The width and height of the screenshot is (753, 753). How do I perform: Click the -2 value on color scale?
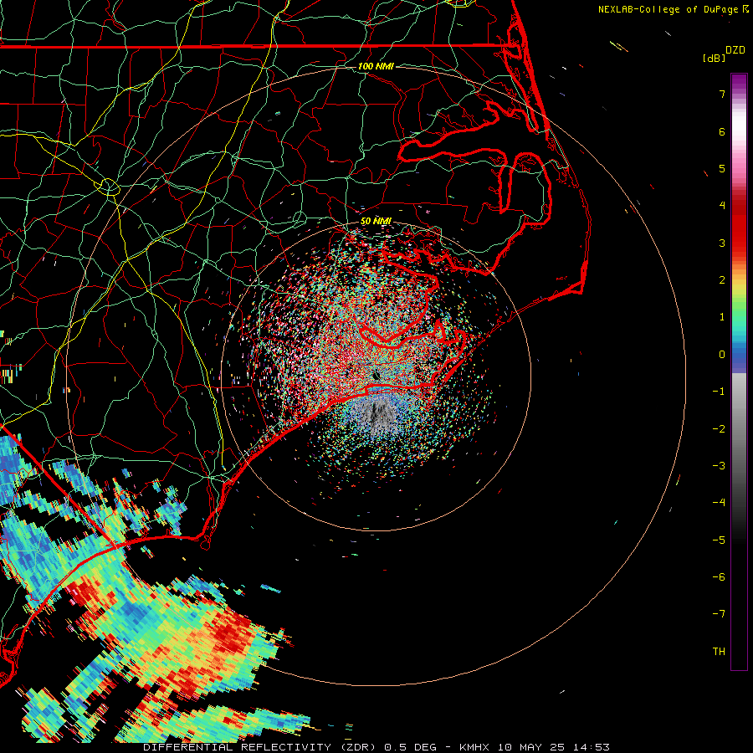point(719,429)
